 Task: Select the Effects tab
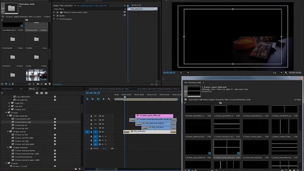point(32,89)
